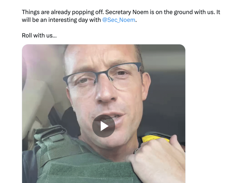Click the white play triangle icon

(x=104, y=126)
